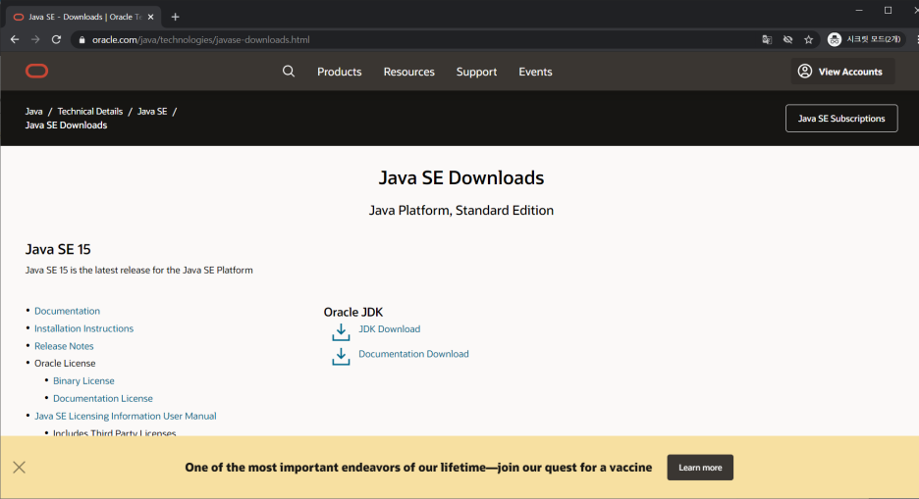
Task: Open the Binary License link
Action: [83, 380]
